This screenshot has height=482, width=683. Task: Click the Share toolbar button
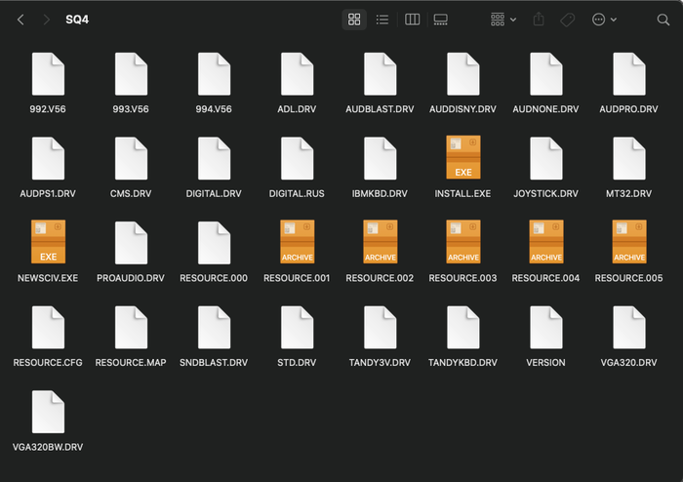(x=539, y=20)
